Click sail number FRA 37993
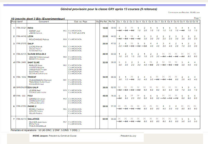The image size is (208, 144). [x=21, y=106]
